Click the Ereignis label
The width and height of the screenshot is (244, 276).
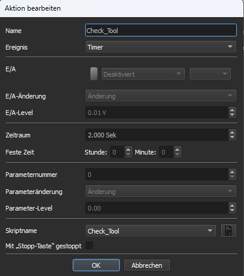(x=17, y=47)
